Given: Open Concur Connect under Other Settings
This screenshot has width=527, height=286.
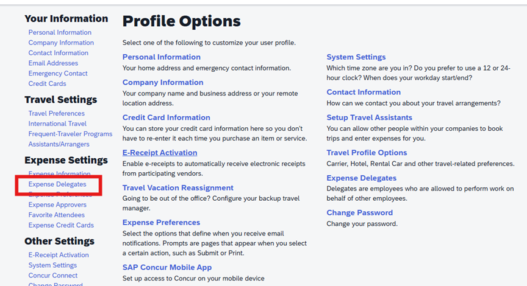Looking at the screenshot, I should 53,276.
